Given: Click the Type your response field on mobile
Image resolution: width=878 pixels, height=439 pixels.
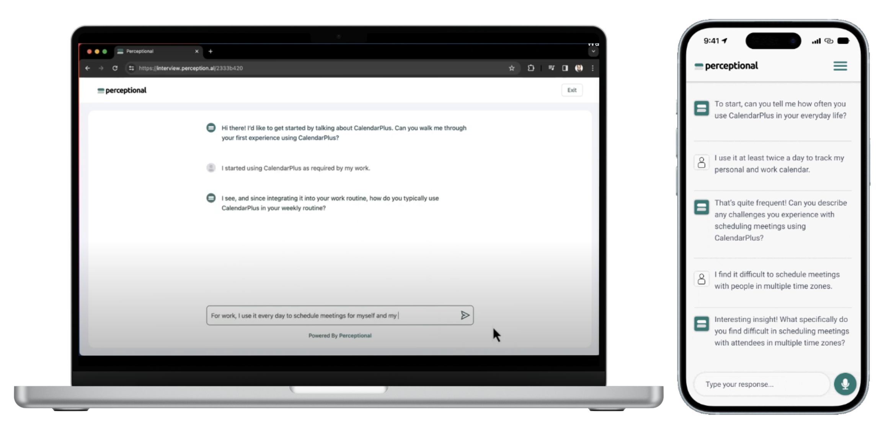Looking at the screenshot, I should [761, 384].
